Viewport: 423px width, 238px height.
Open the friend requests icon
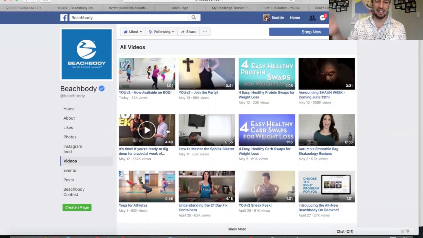(x=312, y=18)
